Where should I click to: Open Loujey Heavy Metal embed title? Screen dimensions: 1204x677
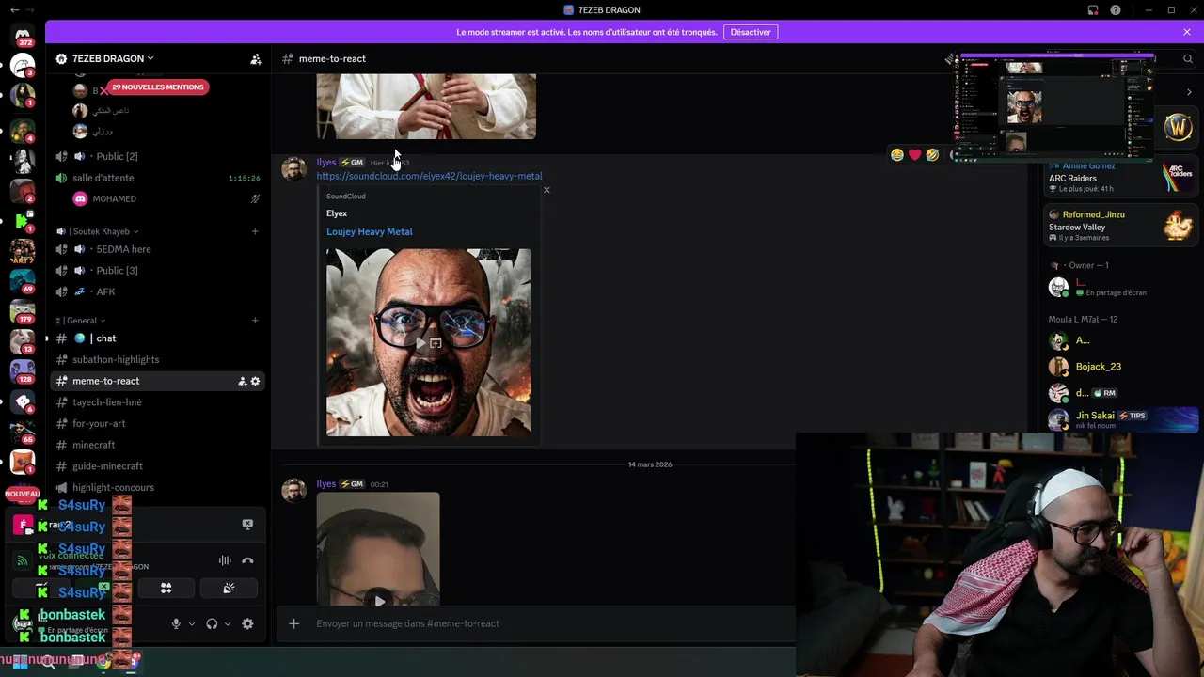point(369,231)
